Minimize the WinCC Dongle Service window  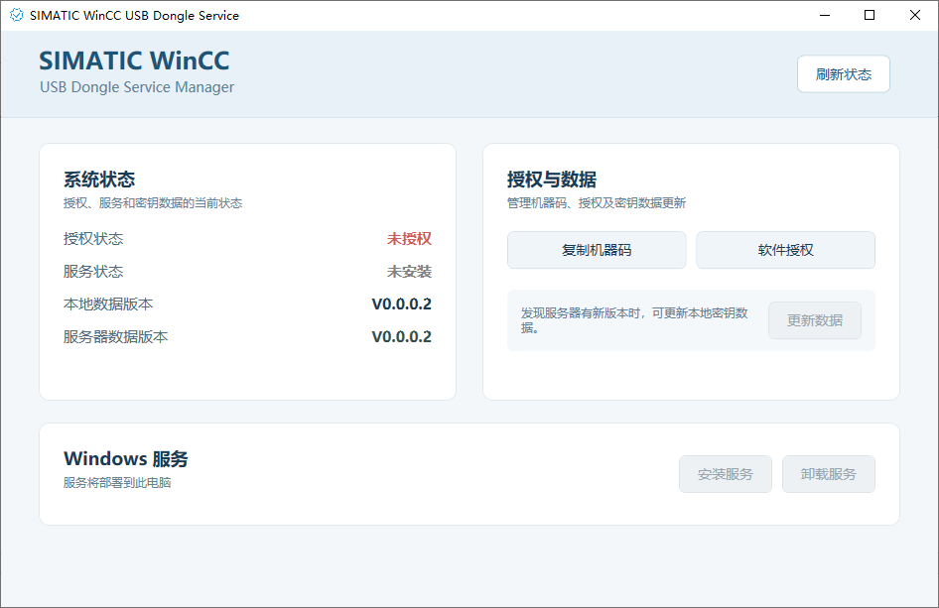point(825,15)
